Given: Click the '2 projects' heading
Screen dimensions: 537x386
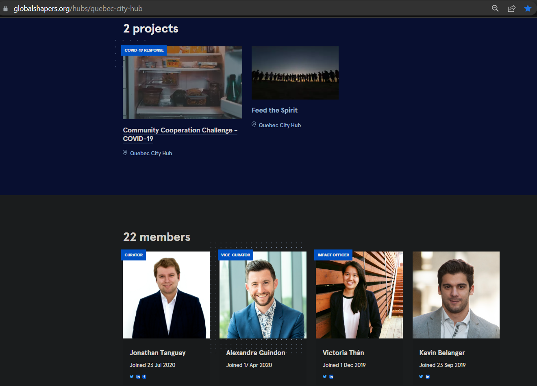Looking at the screenshot, I should pos(151,28).
